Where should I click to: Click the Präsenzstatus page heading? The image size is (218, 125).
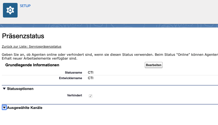point(23,36)
